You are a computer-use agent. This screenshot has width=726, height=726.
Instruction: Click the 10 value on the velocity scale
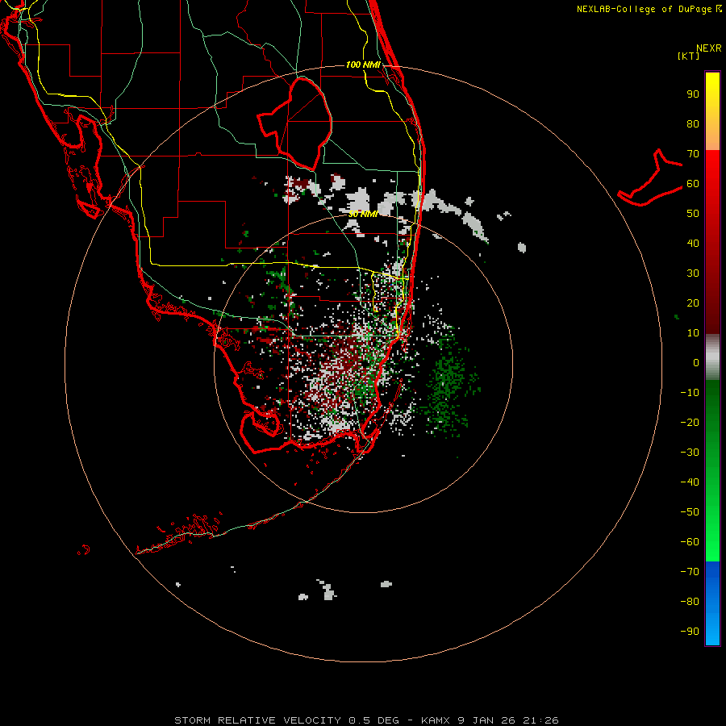[693, 333]
